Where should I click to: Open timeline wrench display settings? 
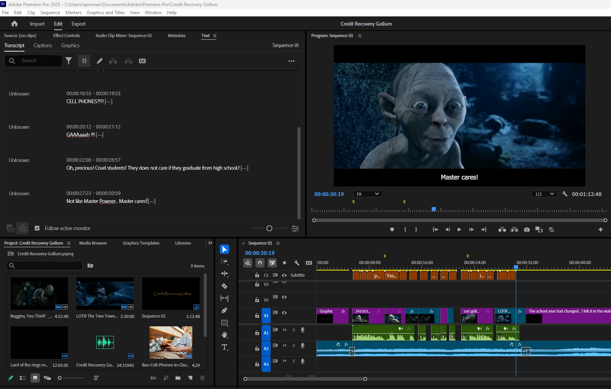[x=296, y=263]
